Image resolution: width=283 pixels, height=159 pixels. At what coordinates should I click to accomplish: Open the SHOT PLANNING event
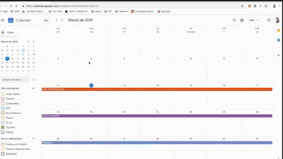point(157,116)
